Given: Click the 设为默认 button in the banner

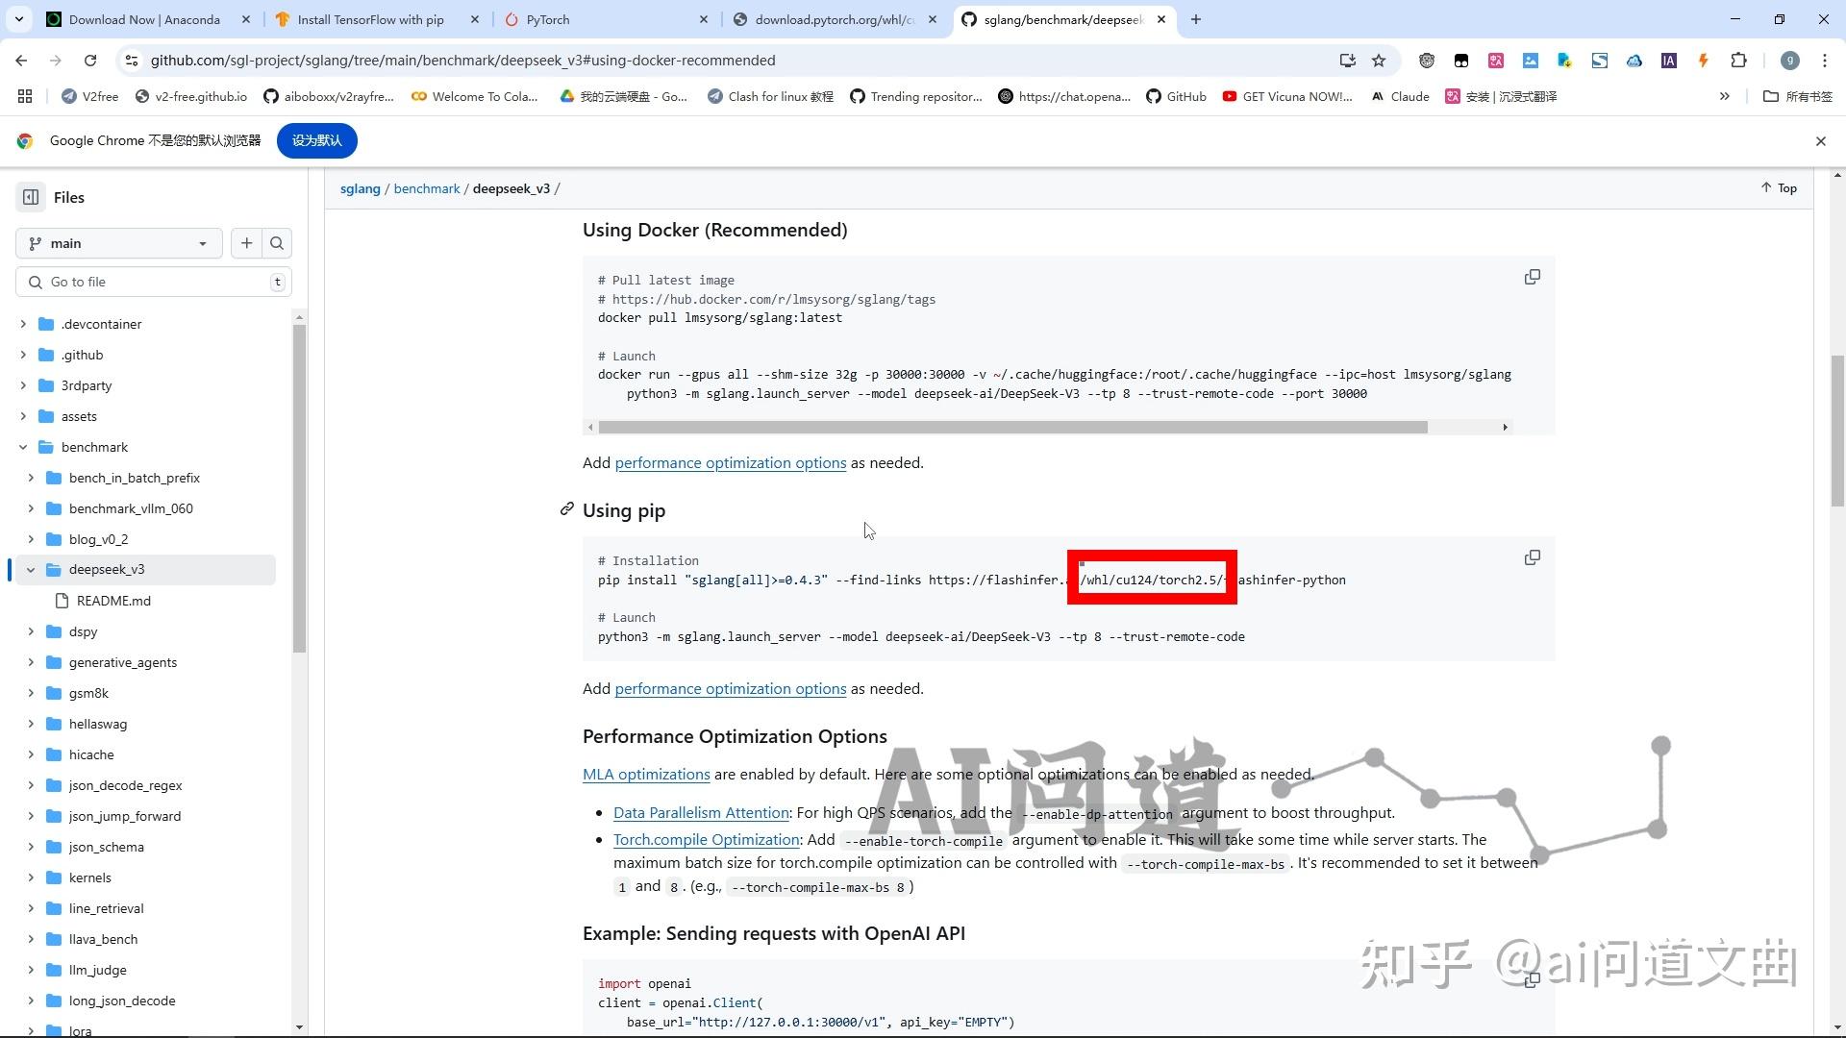Looking at the screenshot, I should tap(317, 140).
